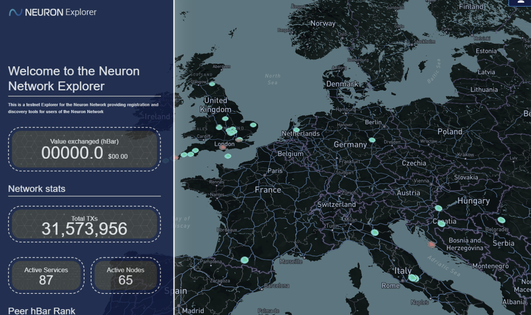
Task: Click the Peer hBar Rank heading
Action: pos(42,311)
